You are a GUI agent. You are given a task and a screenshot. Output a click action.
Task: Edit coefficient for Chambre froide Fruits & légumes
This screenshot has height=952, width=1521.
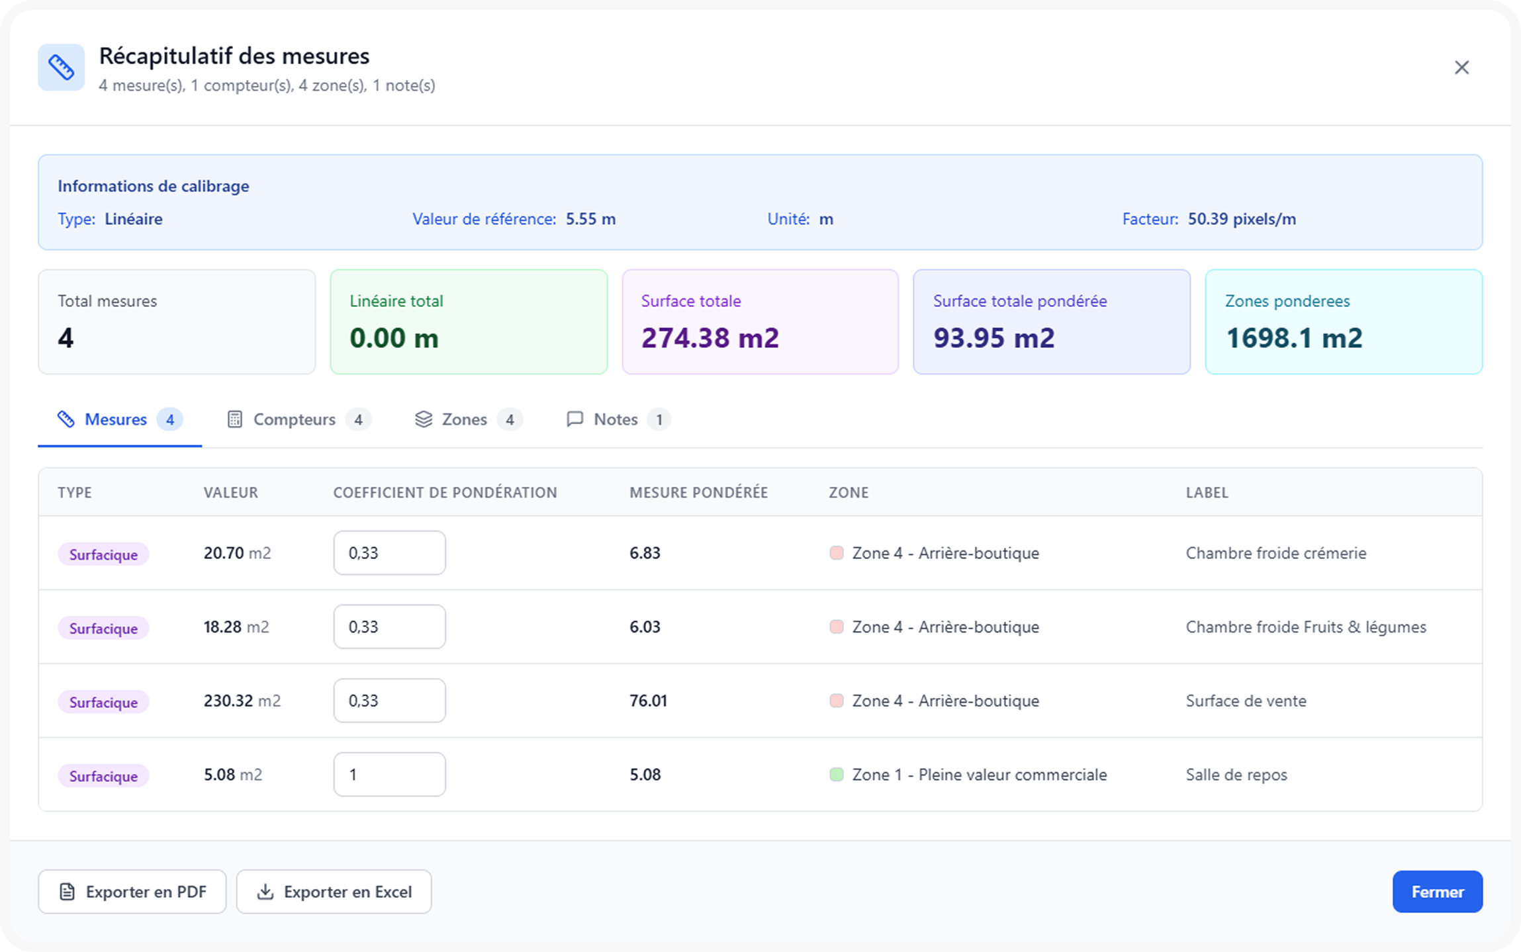click(x=389, y=627)
